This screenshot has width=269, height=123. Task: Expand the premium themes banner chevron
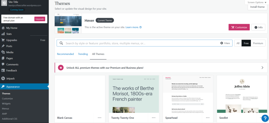coord(262,68)
